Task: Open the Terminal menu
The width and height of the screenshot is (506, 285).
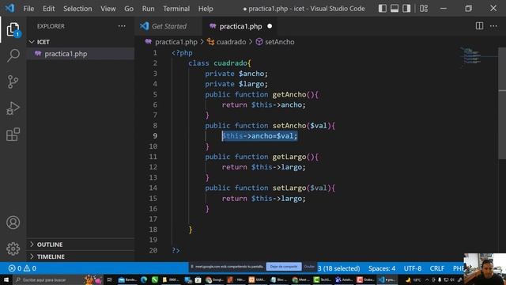Action: (176, 9)
